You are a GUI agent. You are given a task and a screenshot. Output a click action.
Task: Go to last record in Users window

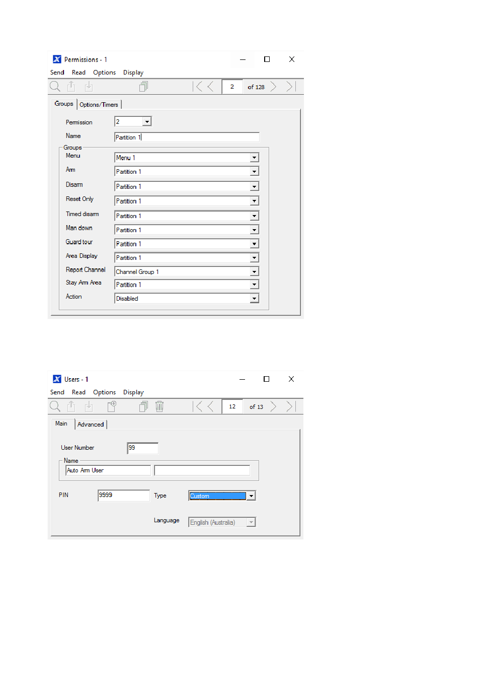[291, 406]
